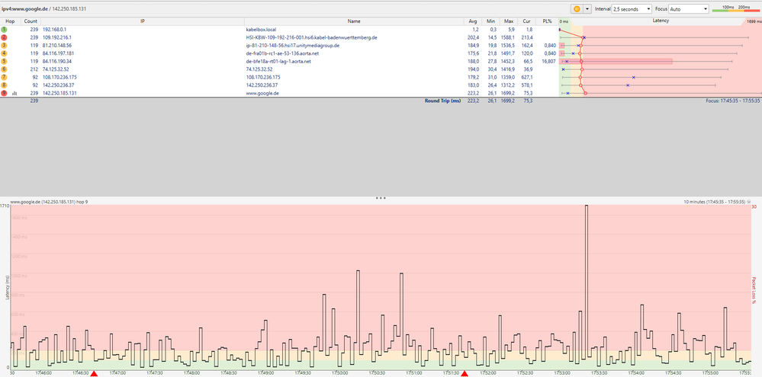The width and height of the screenshot is (762, 377).
Task: Sort by the Count column header
Action: pyautogui.click(x=31, y=21)
